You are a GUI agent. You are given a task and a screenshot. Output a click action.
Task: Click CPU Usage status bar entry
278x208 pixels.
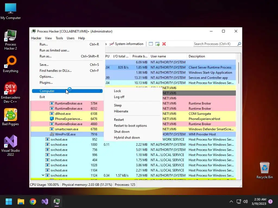point(44,185)
